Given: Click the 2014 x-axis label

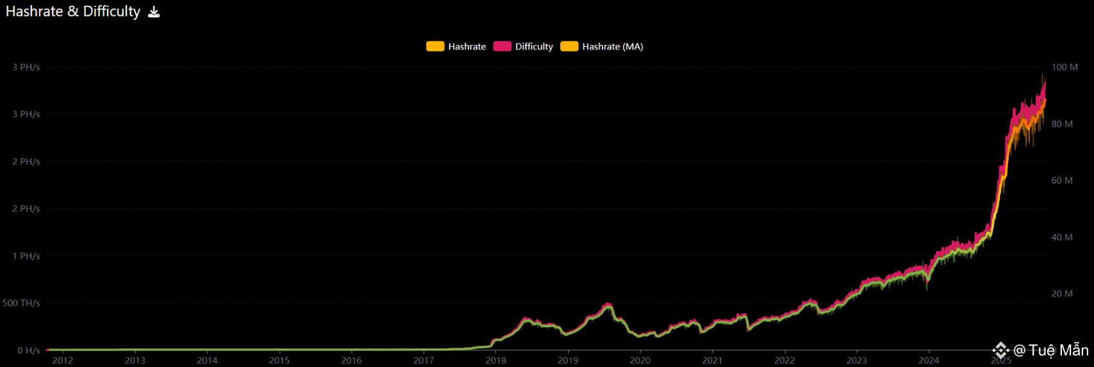Looking at the screenshot, I should pyautogui.click(x=207, y=361).
